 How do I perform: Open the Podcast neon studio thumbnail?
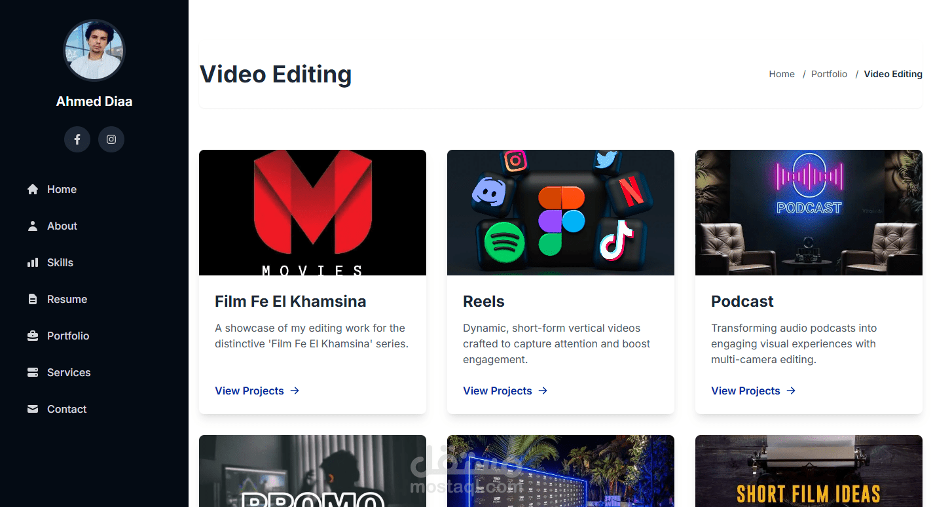point(809,213)
